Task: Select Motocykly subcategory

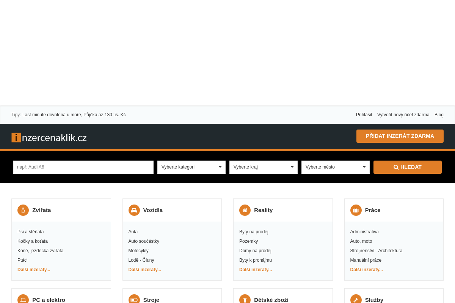Action: [138, 251]
